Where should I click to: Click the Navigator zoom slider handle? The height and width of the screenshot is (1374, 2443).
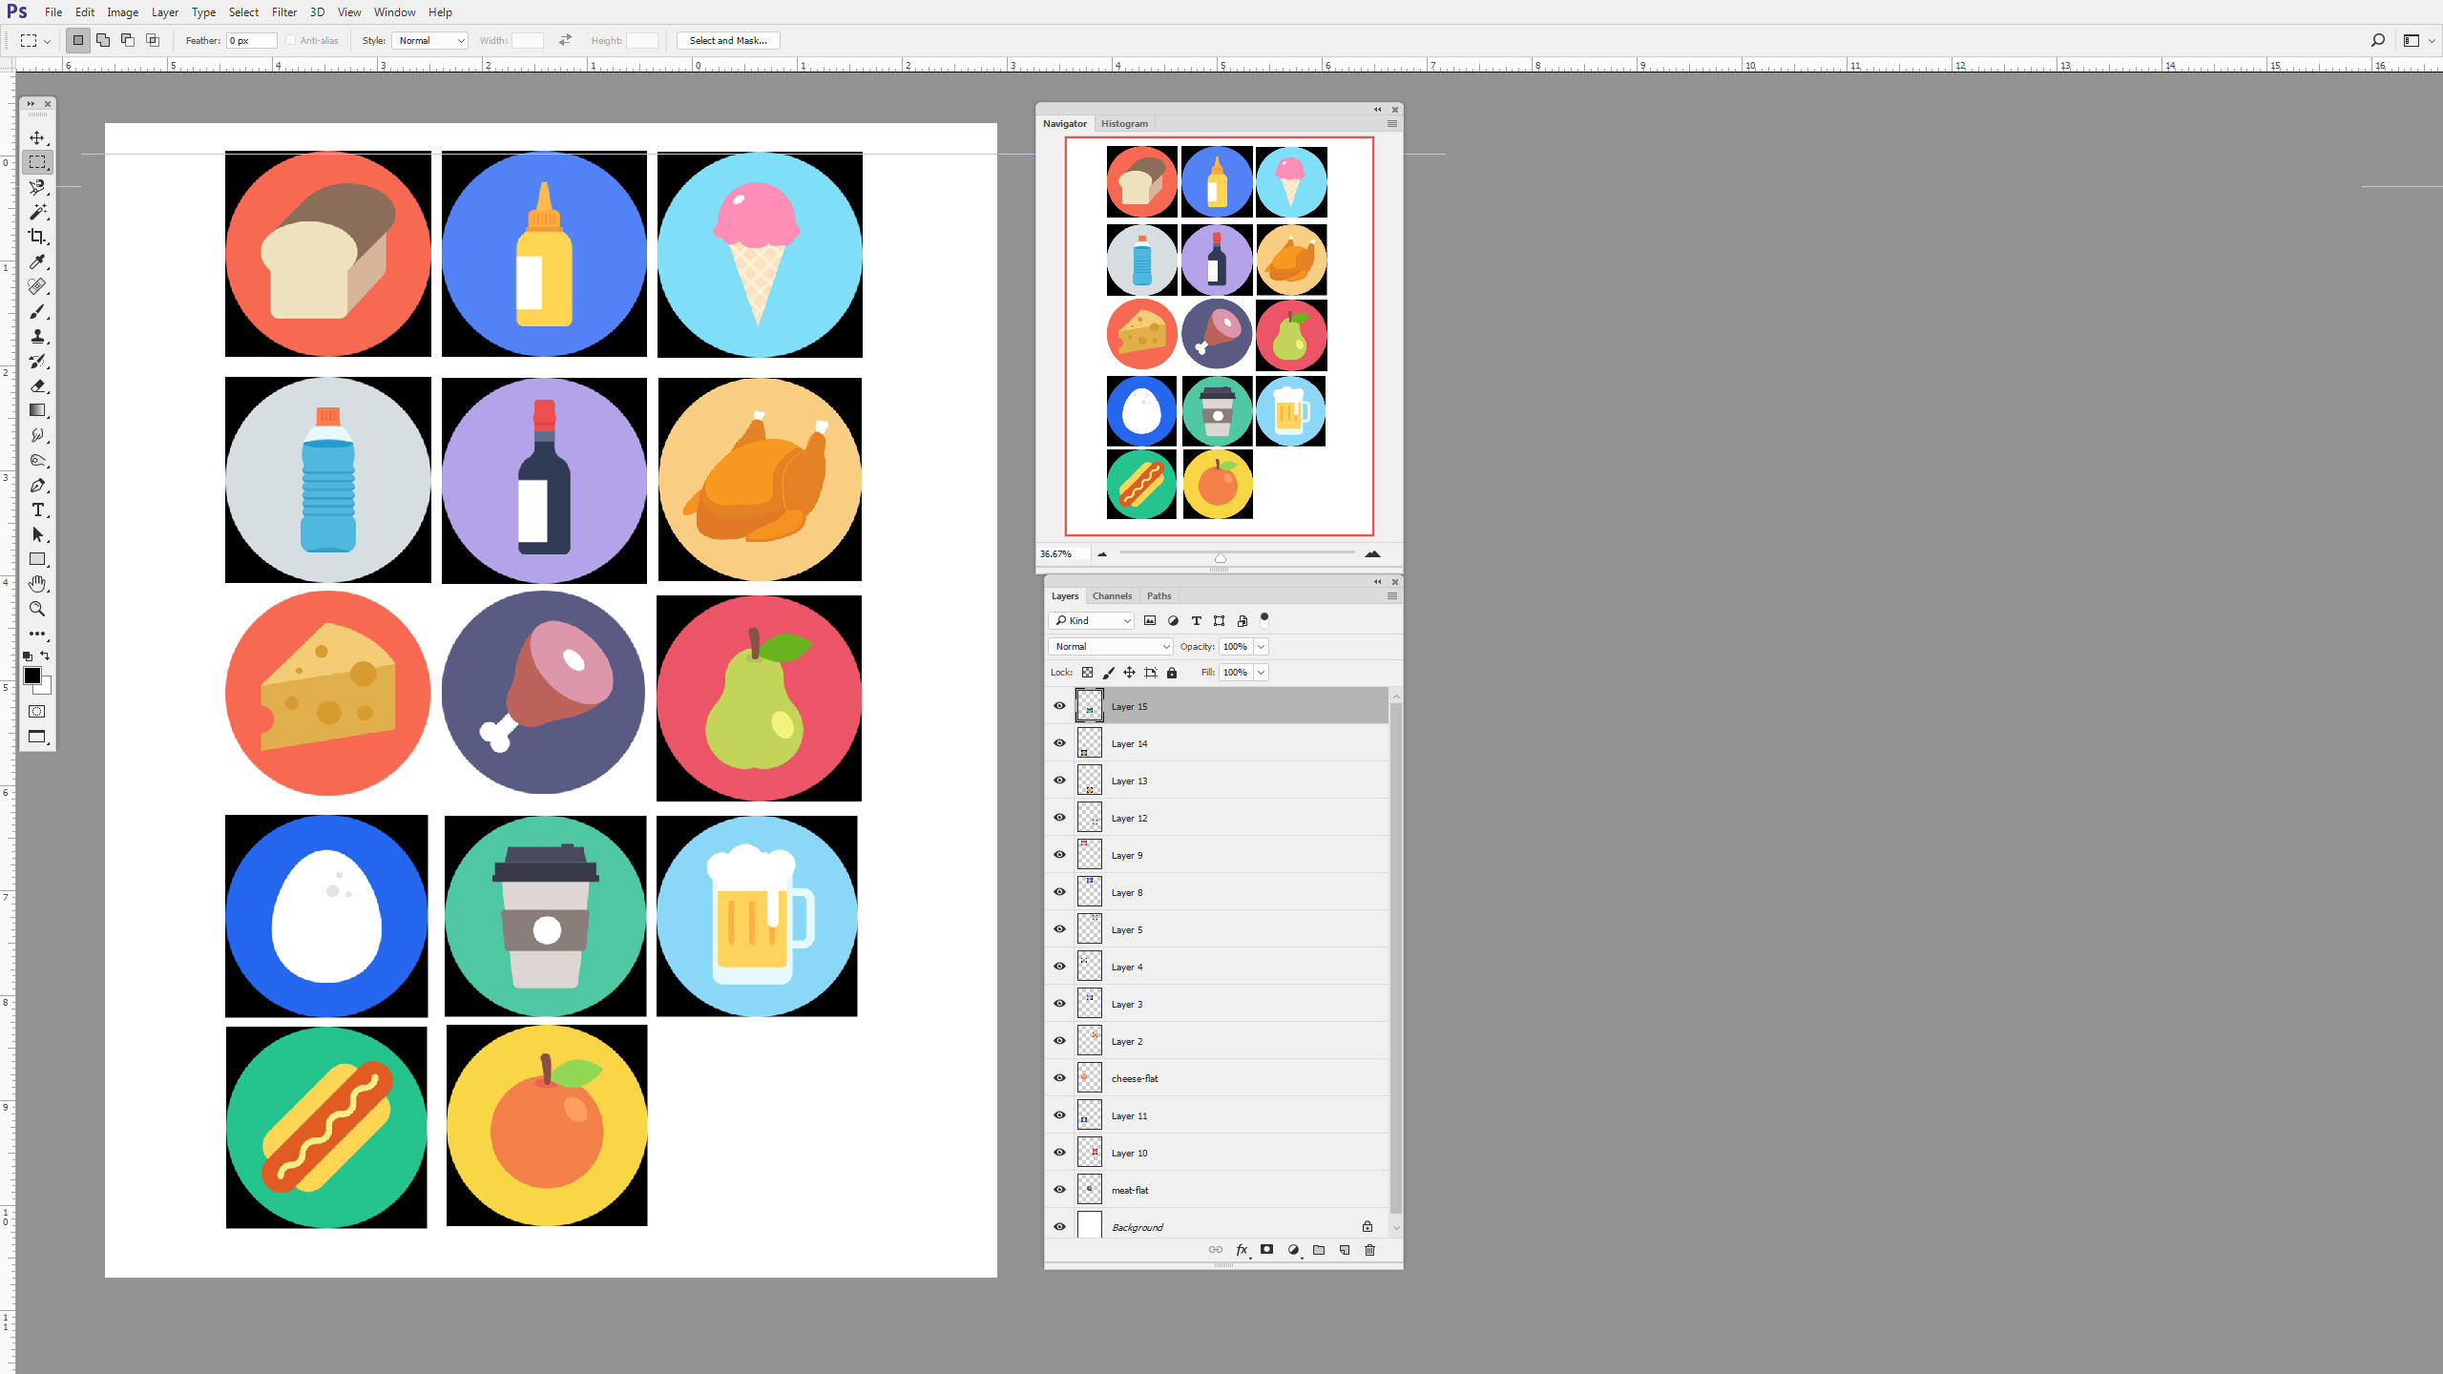pos(1221,557)
